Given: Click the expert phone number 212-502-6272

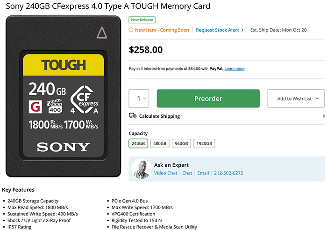Looking at the screenshot, I should (228, 173).
